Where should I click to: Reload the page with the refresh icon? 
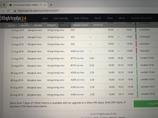pyautogui.click(x=8, y=11)
